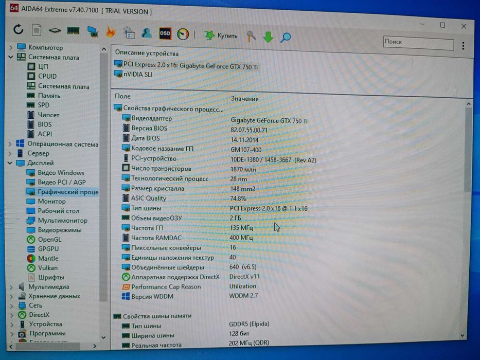Click the details list scroll-down arrow
This screenshot has width=480, height=360.
click(x=463, y=335)
